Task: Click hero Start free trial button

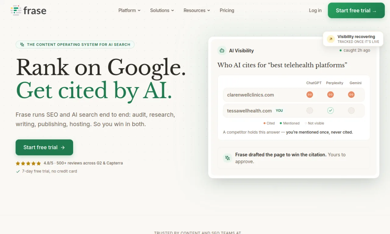Action: pyautogui.click(x=44, y=147)
